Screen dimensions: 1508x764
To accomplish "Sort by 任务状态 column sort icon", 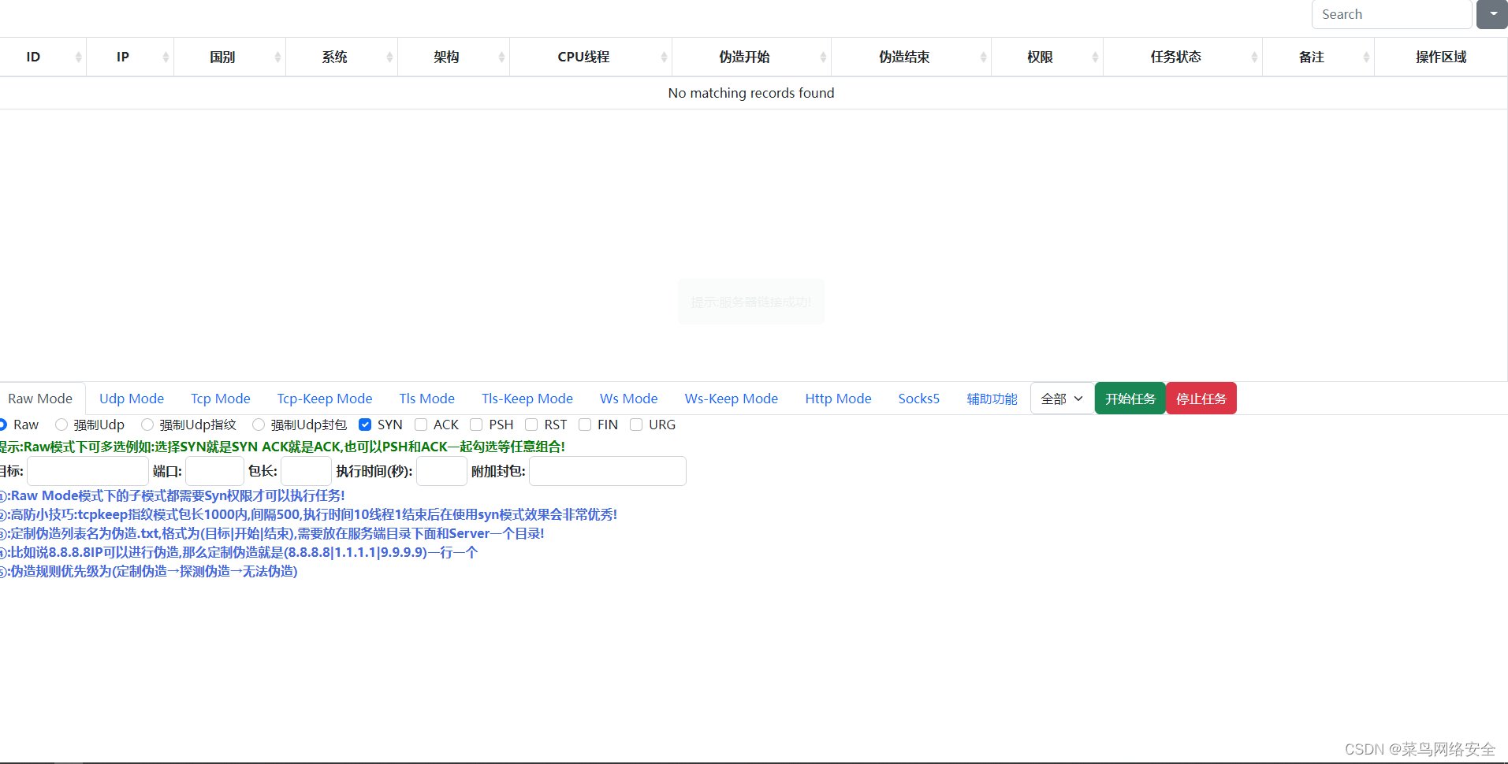I will pos(1254,57).
